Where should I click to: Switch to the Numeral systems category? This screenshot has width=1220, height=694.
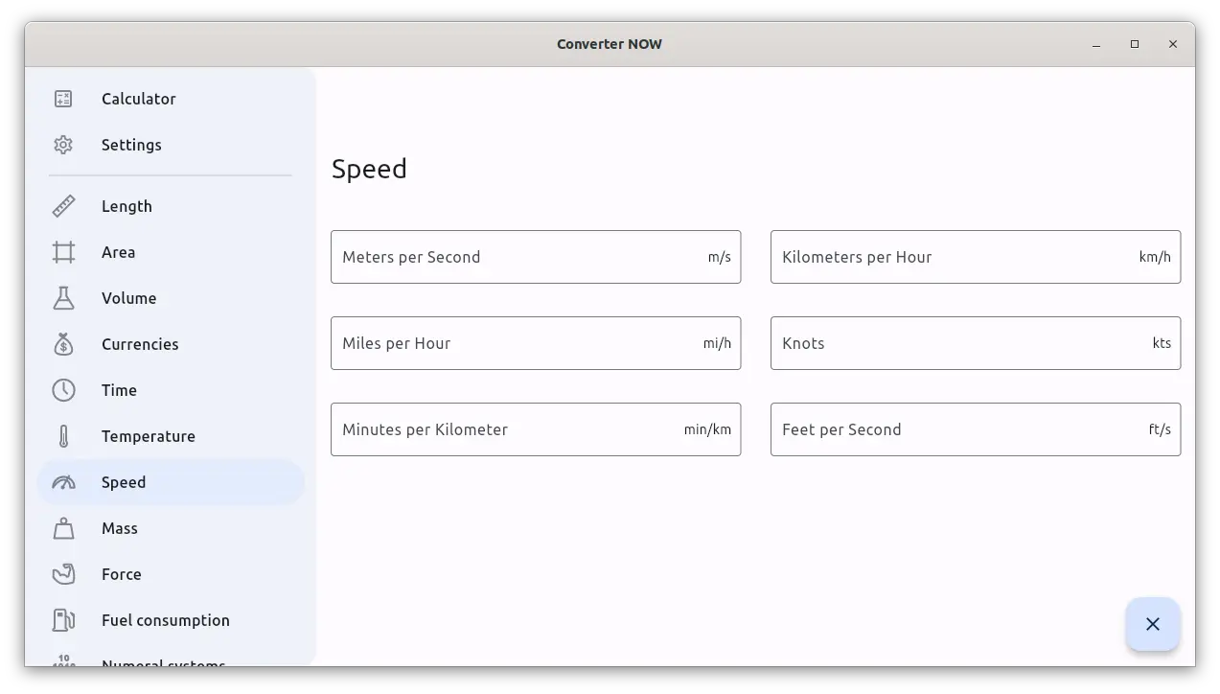(163, 660)
